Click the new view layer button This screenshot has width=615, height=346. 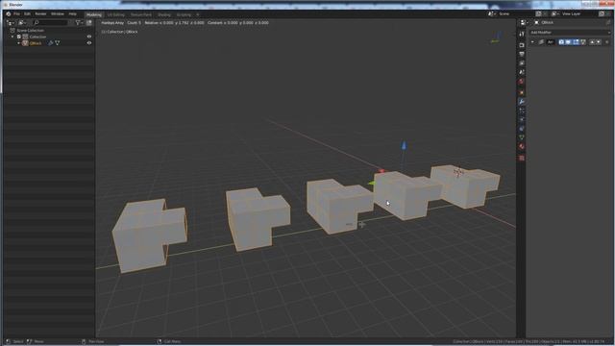point(602,13)
